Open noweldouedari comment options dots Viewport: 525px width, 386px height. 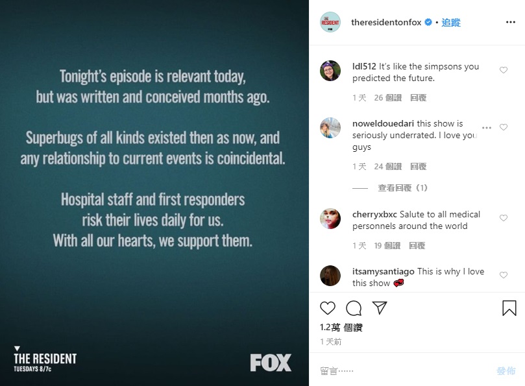click(x=487, y=128)
